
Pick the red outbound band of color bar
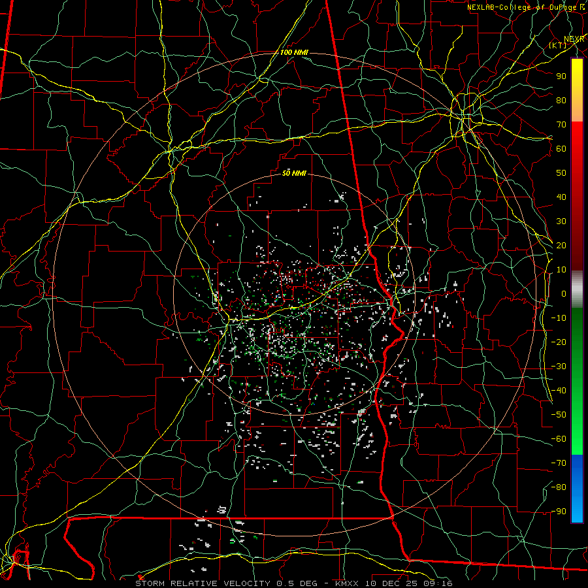click(x=577, y=196)
